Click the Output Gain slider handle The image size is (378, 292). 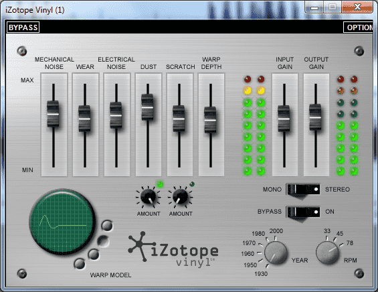pos(315,117)
